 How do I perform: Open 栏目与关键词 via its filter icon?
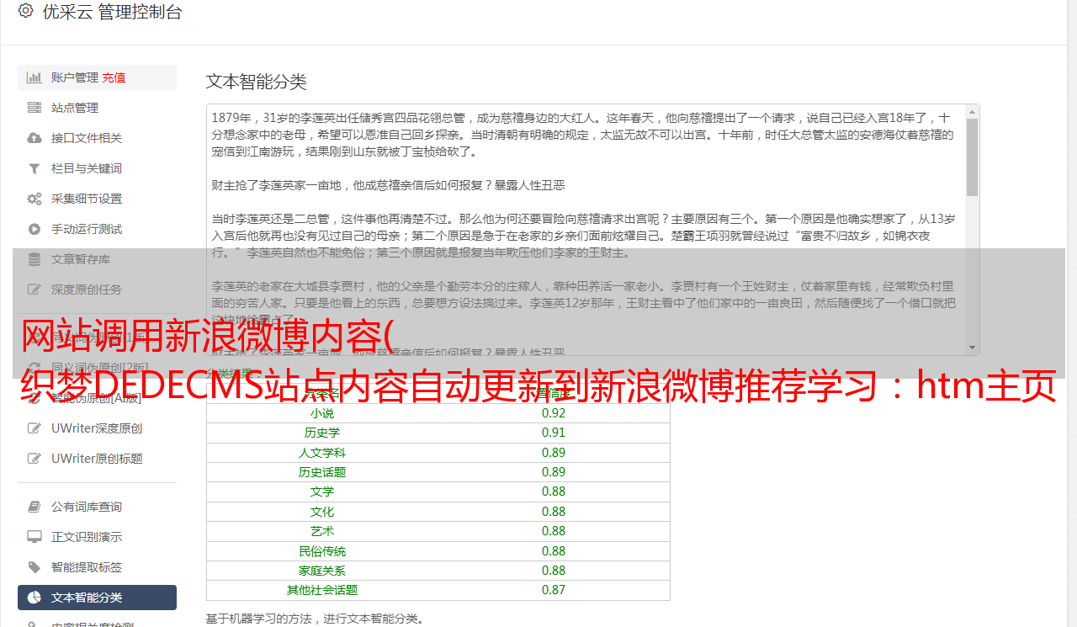point(34,168)
